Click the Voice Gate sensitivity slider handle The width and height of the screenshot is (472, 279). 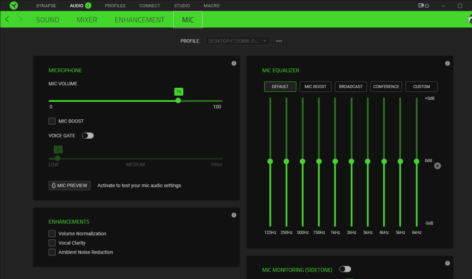click(x=58, y=158)
